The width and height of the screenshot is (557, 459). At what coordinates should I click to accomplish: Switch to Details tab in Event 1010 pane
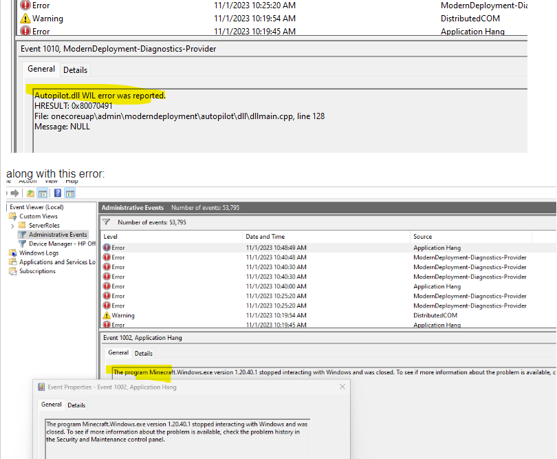click(x=75, y=70)
